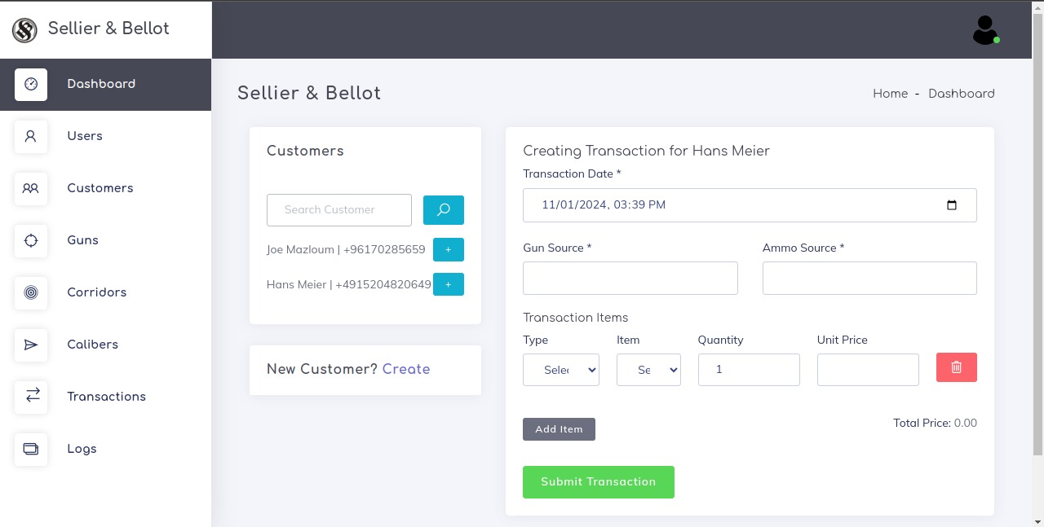Click the user profile avatar icon

(x=985, y=29)
